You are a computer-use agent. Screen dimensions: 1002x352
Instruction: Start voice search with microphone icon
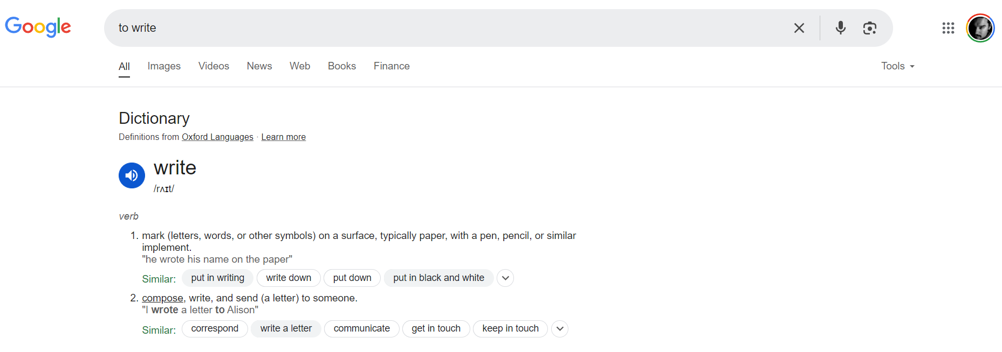tap(840, 28)
